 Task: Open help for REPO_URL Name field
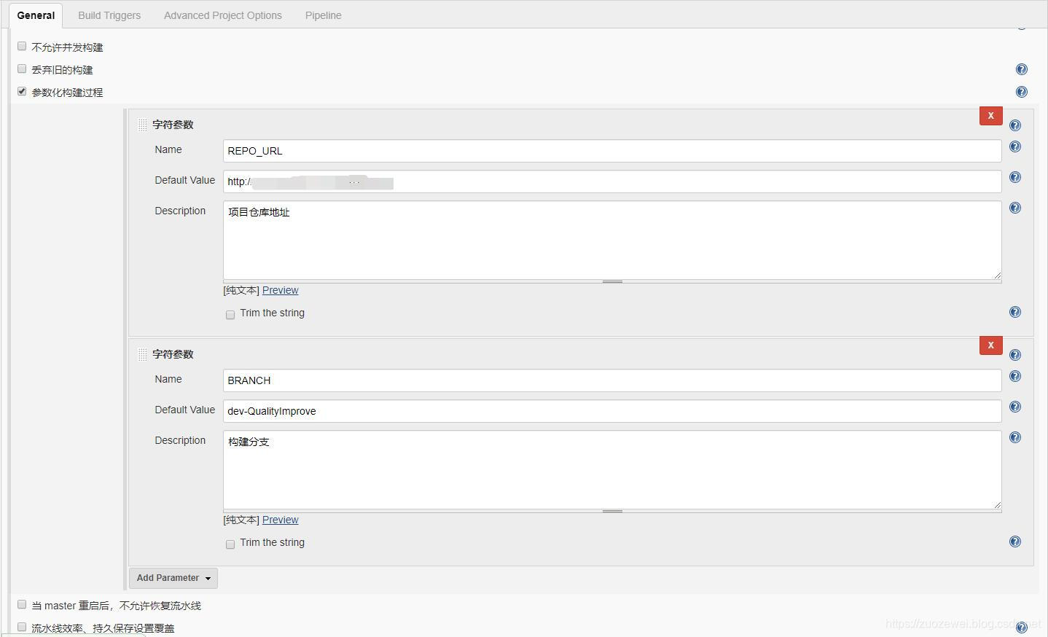(1014, 146)
